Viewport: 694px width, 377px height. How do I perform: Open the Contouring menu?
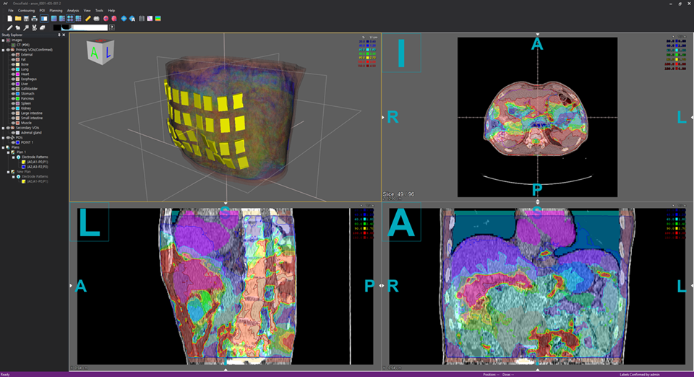coord(26,11)
